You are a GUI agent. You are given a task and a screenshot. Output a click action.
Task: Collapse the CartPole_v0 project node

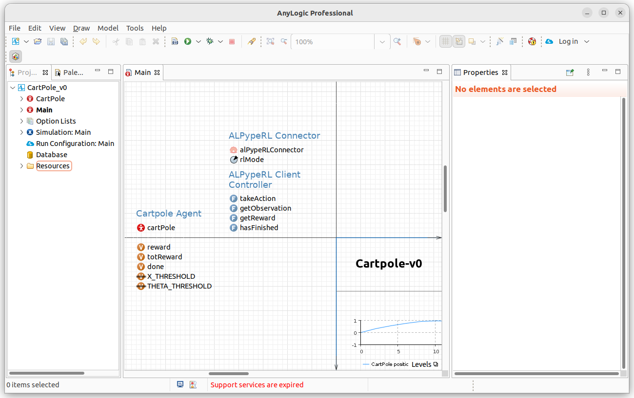tap(13, 88)
